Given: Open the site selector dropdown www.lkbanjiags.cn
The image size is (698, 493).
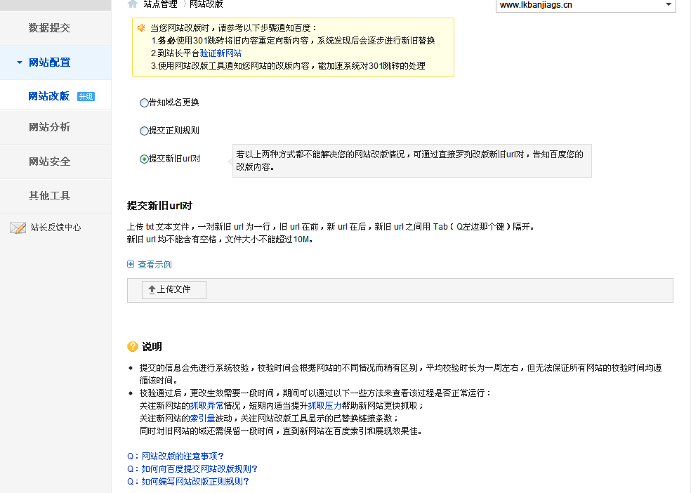Looking at the screenshot, I should (x=586, y=6).
